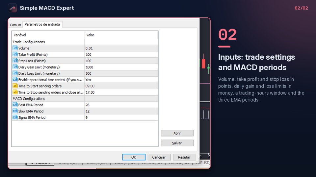Click the Signal EMA Period row icon
Viewport: 316px width, 177px height.
pyautogui.click(x=15, y=117)
